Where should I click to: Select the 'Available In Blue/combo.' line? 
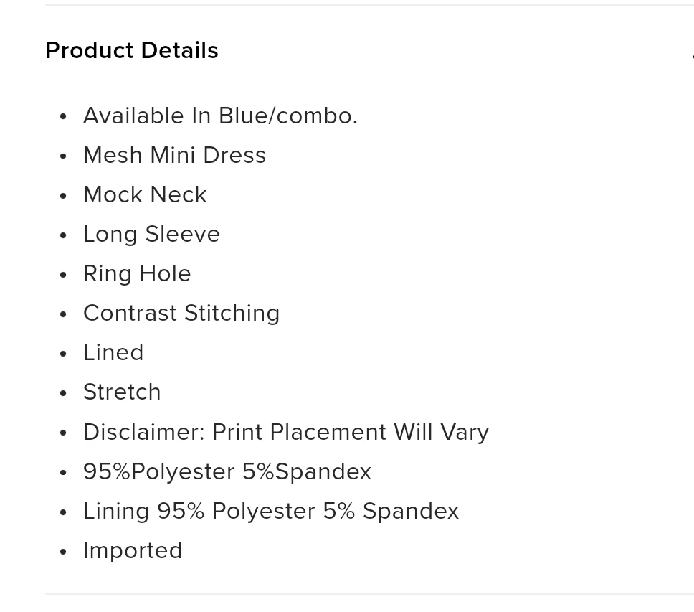[x=220, y=116]
